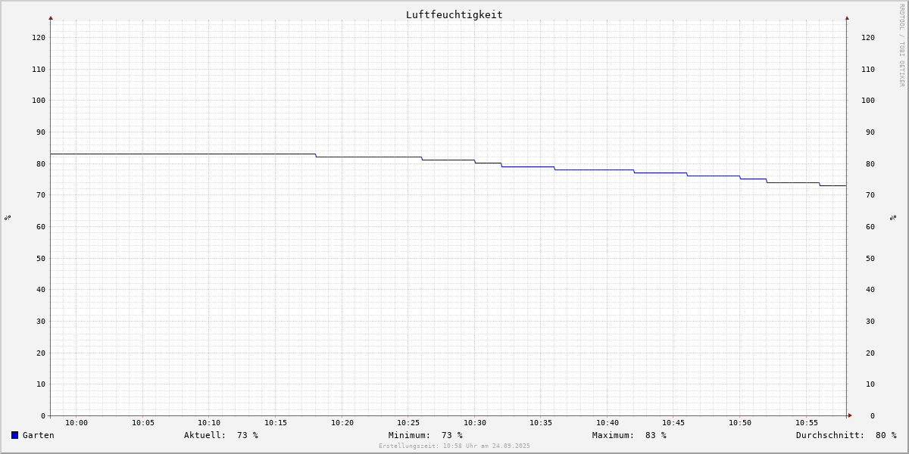909x454 pixels.
Task: Click the 100 label on left axis
Action: click(39, 101)
